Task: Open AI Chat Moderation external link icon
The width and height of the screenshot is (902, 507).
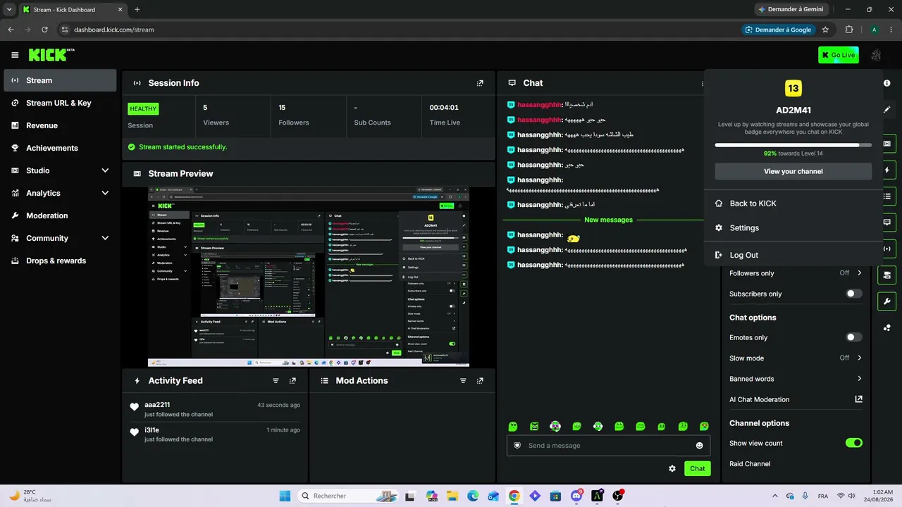Action: tap(858, 399)
